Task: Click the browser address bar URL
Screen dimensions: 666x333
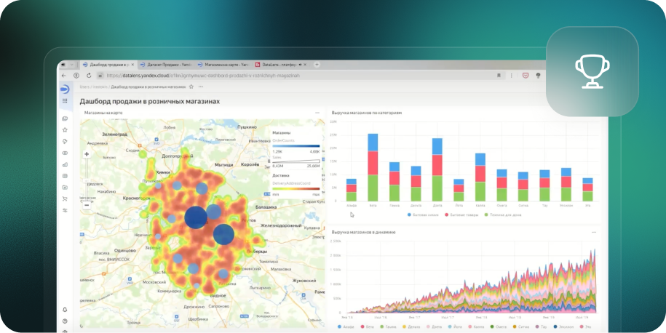Action: (204, 75)
